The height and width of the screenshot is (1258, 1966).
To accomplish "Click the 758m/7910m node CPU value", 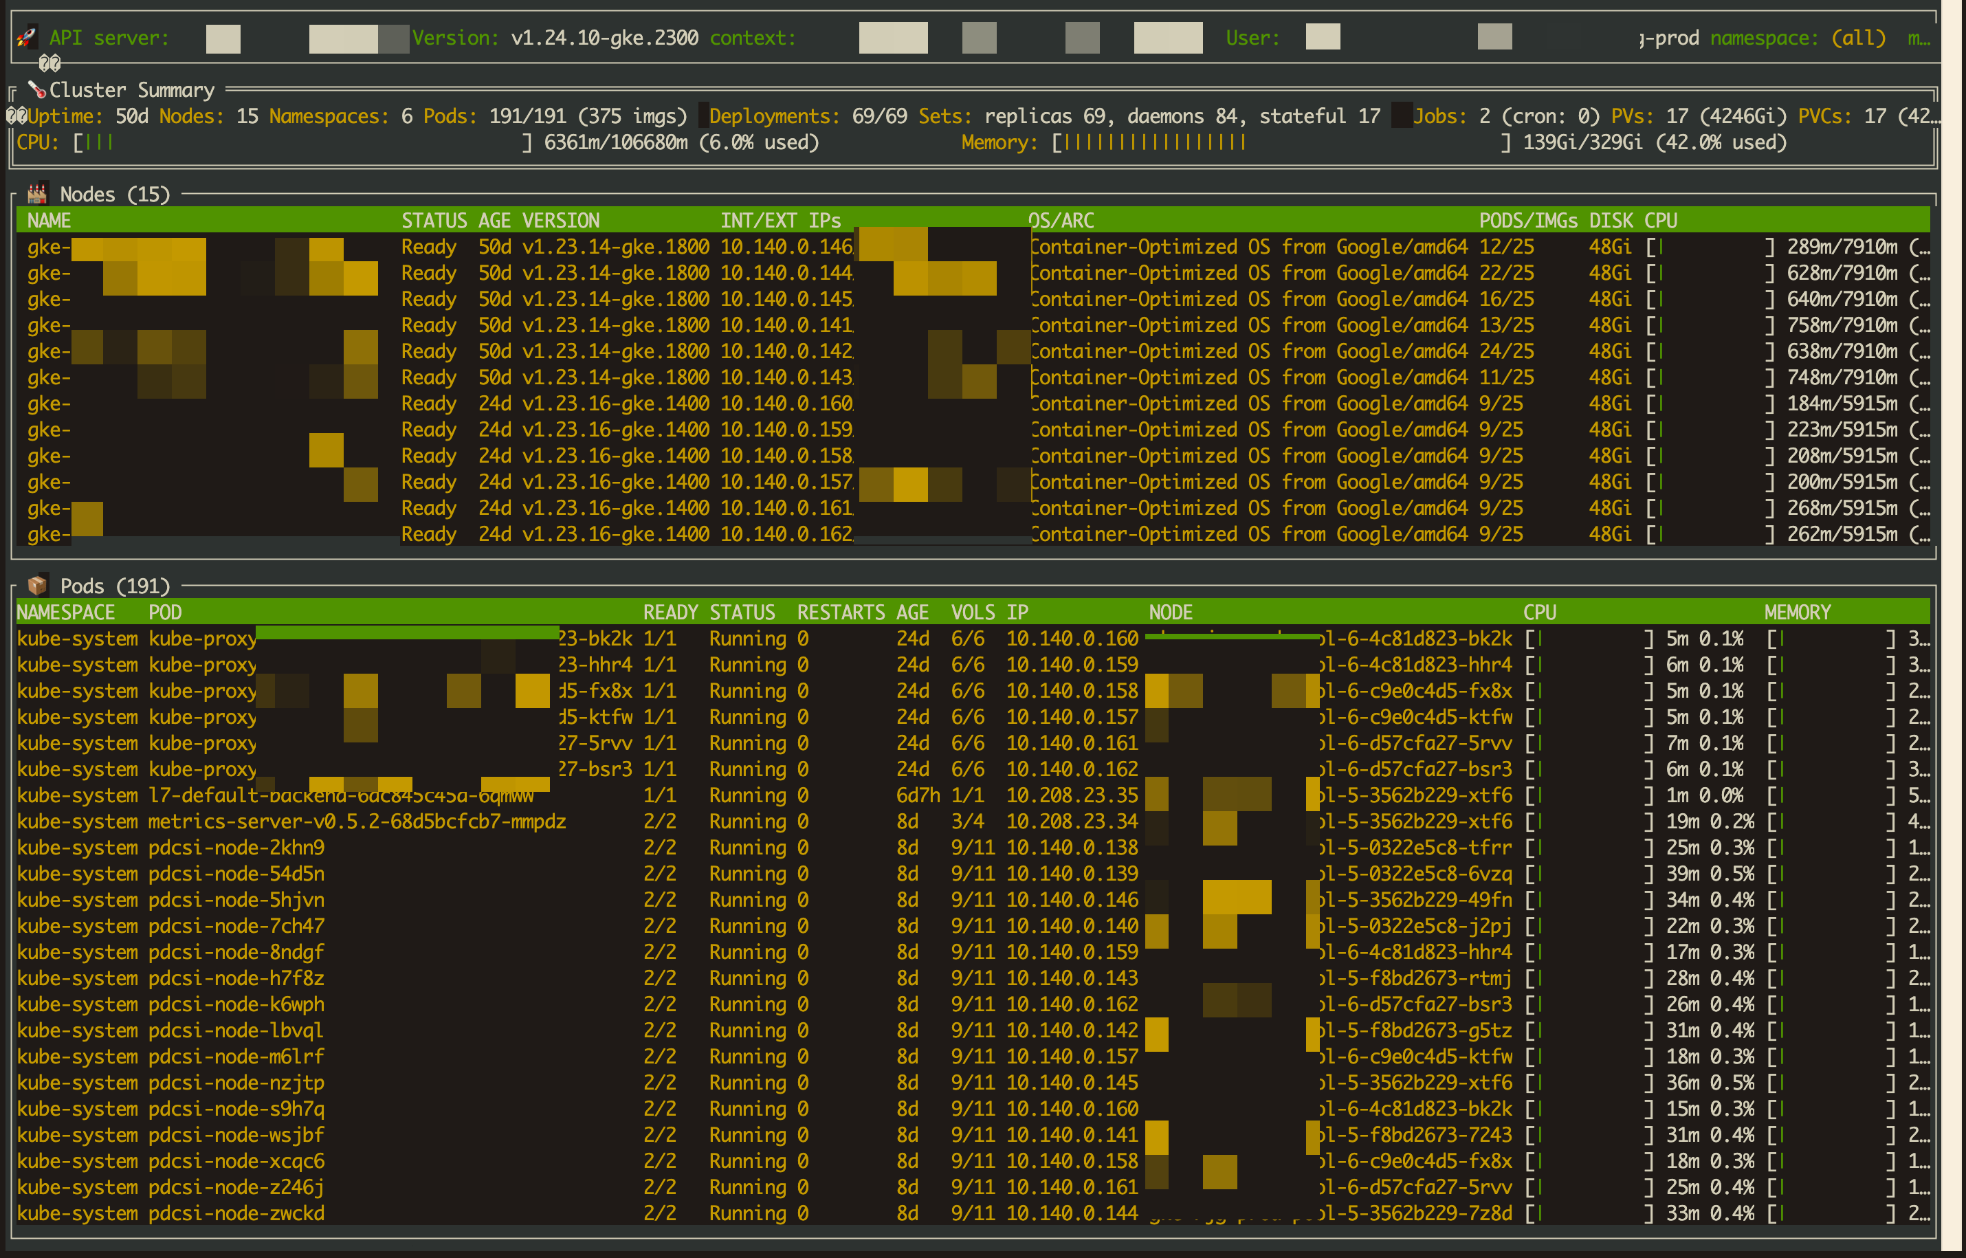I will point(1842,325).
